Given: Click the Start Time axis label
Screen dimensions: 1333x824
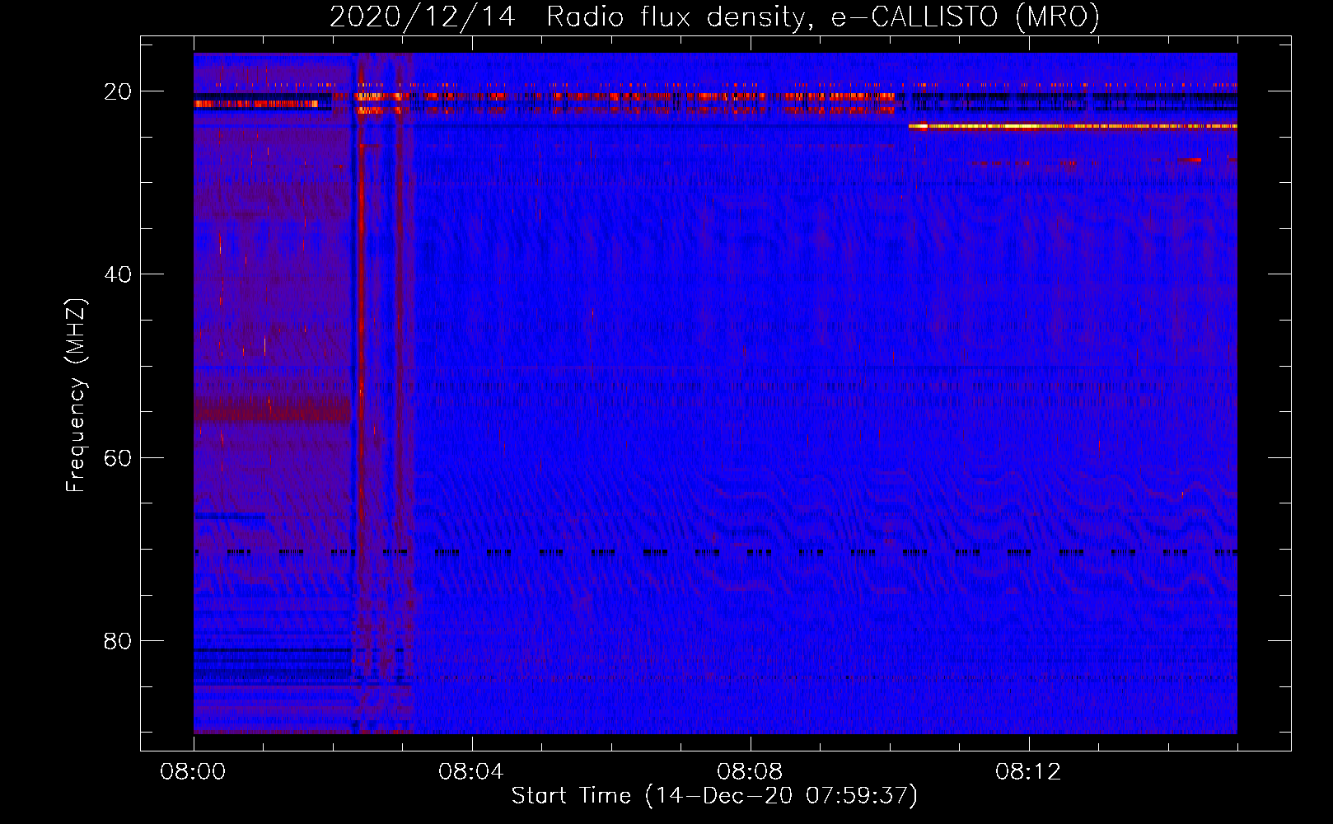Looking at the screenshot, I should click(x=714, y=796).
